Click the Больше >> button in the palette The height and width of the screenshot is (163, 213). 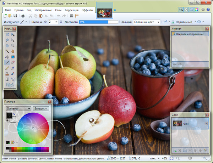pyautogui.click(x=40, y=108)
